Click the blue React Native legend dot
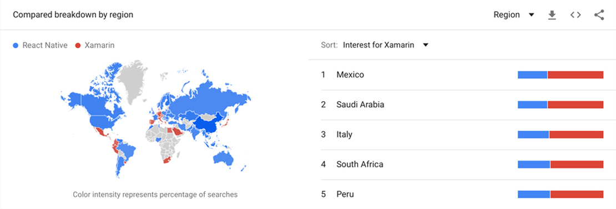 coord(16,45)
